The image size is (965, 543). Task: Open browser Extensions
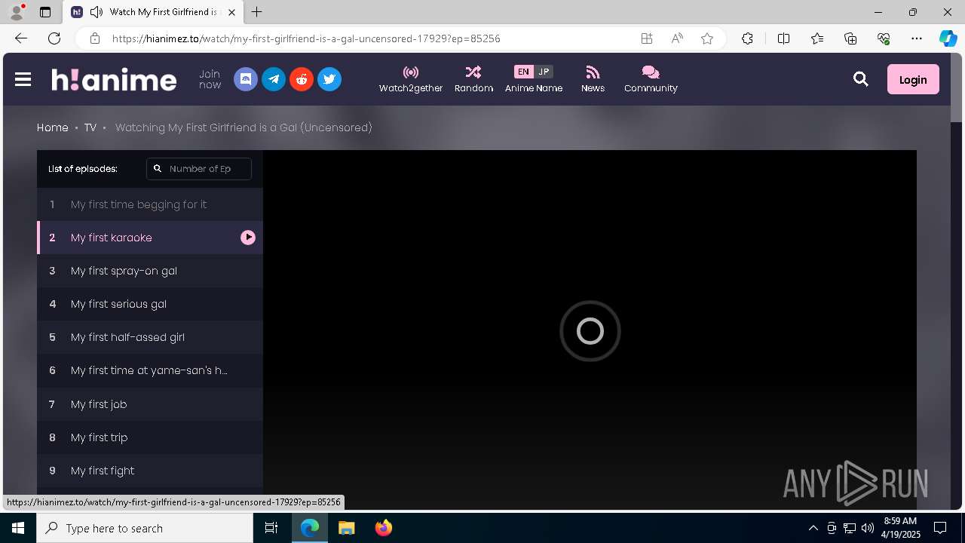pyautogui.click(x=747, y=38)
